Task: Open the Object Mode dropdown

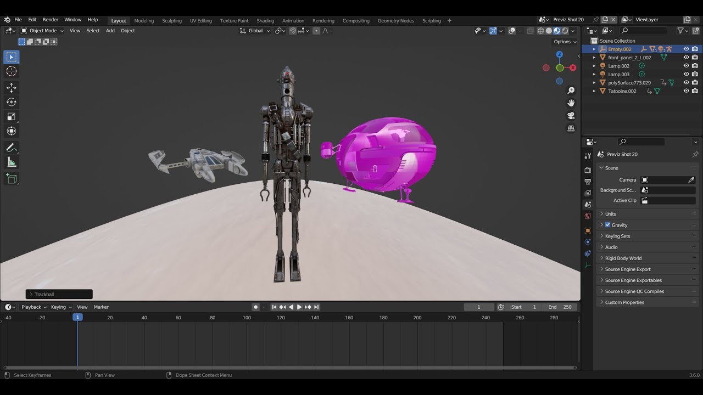Action: click(42, 31)
